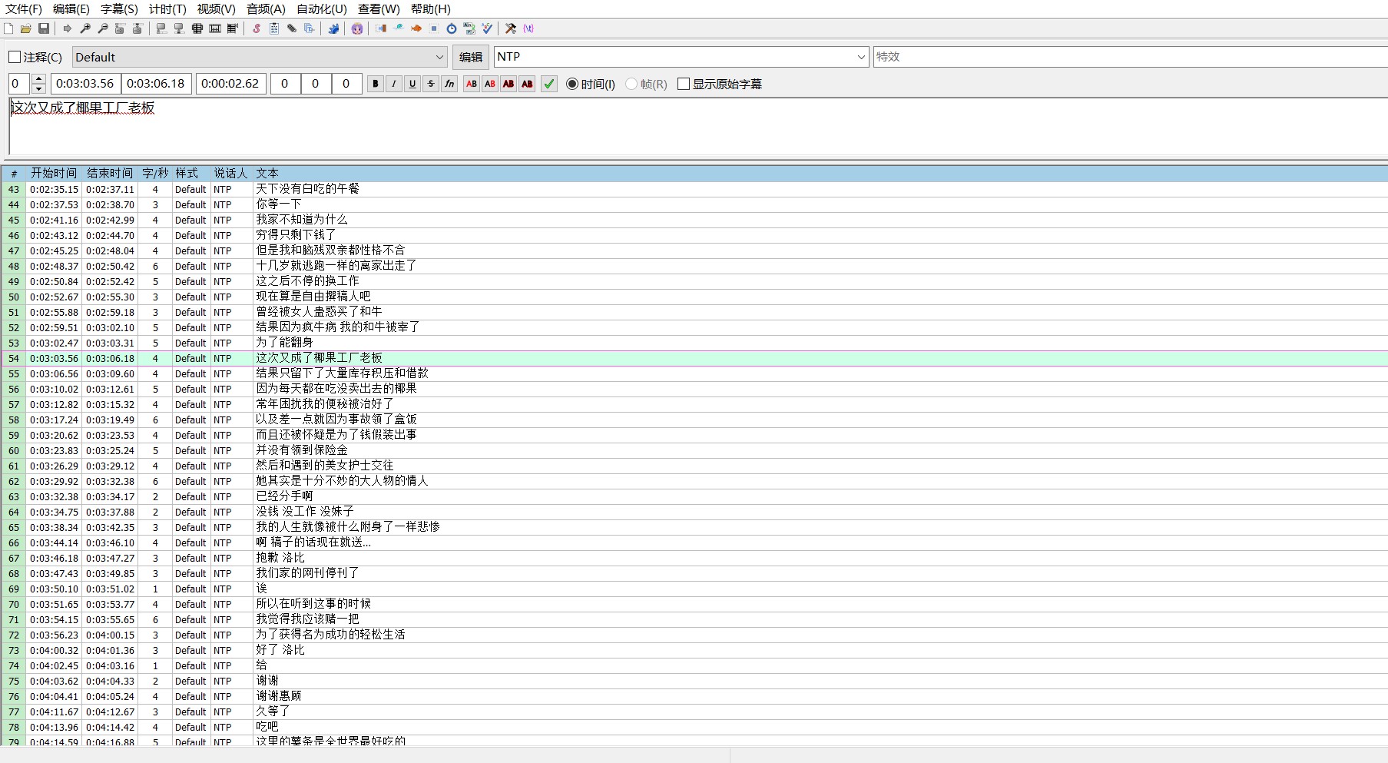Launch ASSDraw with the anime face icon
Viewport: 1388px width, 763px height.
click(357, 28)
